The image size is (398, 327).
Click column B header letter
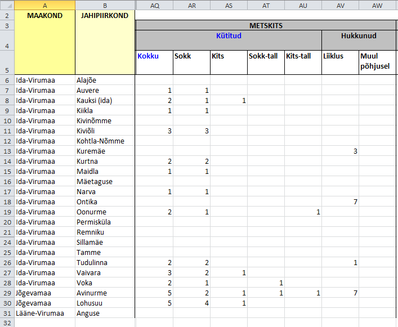pos(105,5)
